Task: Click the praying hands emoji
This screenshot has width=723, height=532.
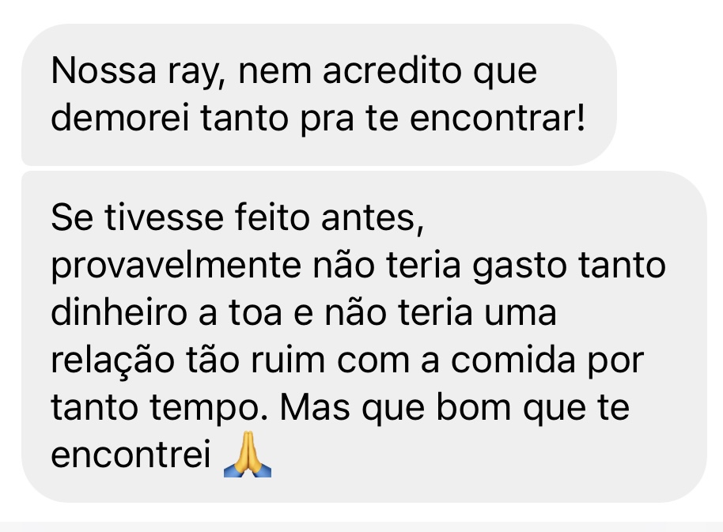Action: tap(248, 455)
